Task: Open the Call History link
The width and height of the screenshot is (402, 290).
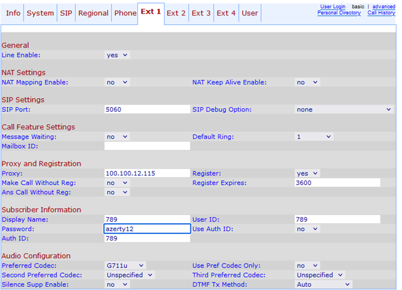Action: coord(381,12)
